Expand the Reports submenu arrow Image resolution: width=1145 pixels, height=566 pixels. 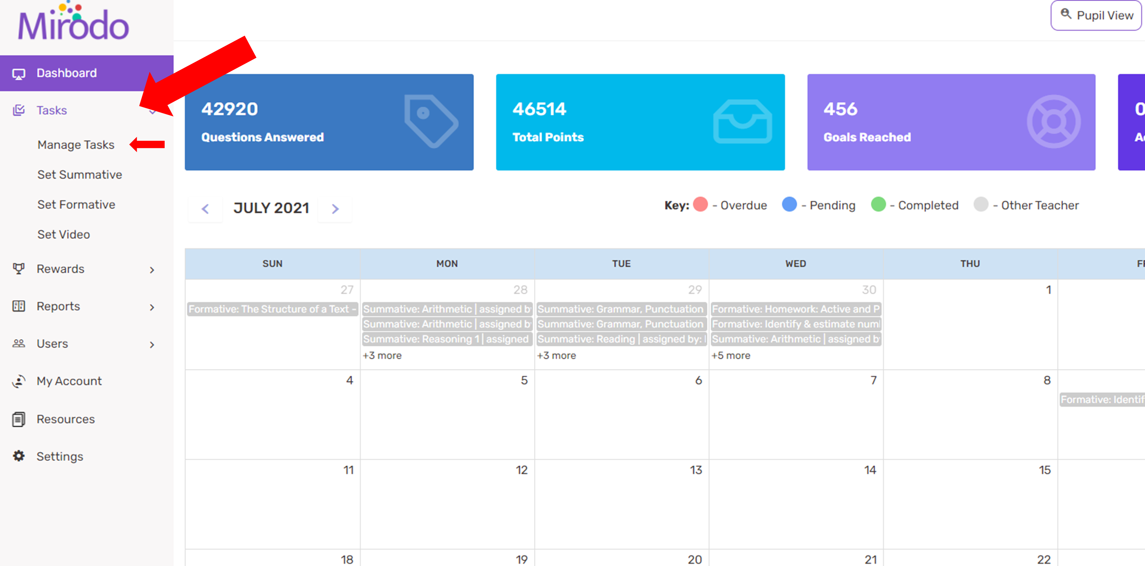coord(152,307)
